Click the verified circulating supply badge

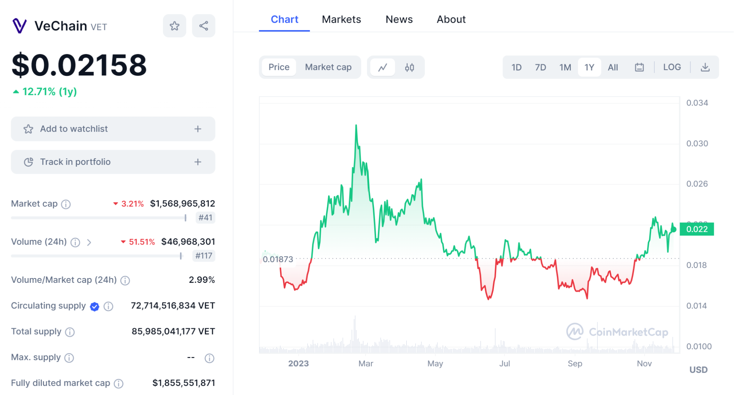[95, 306]
